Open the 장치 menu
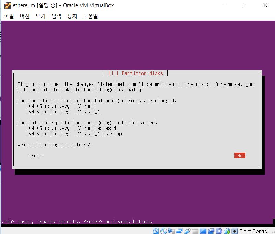 72,16
